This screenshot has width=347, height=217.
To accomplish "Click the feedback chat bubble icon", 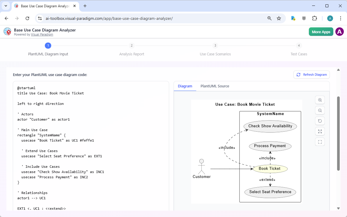I will coord(304,18).
